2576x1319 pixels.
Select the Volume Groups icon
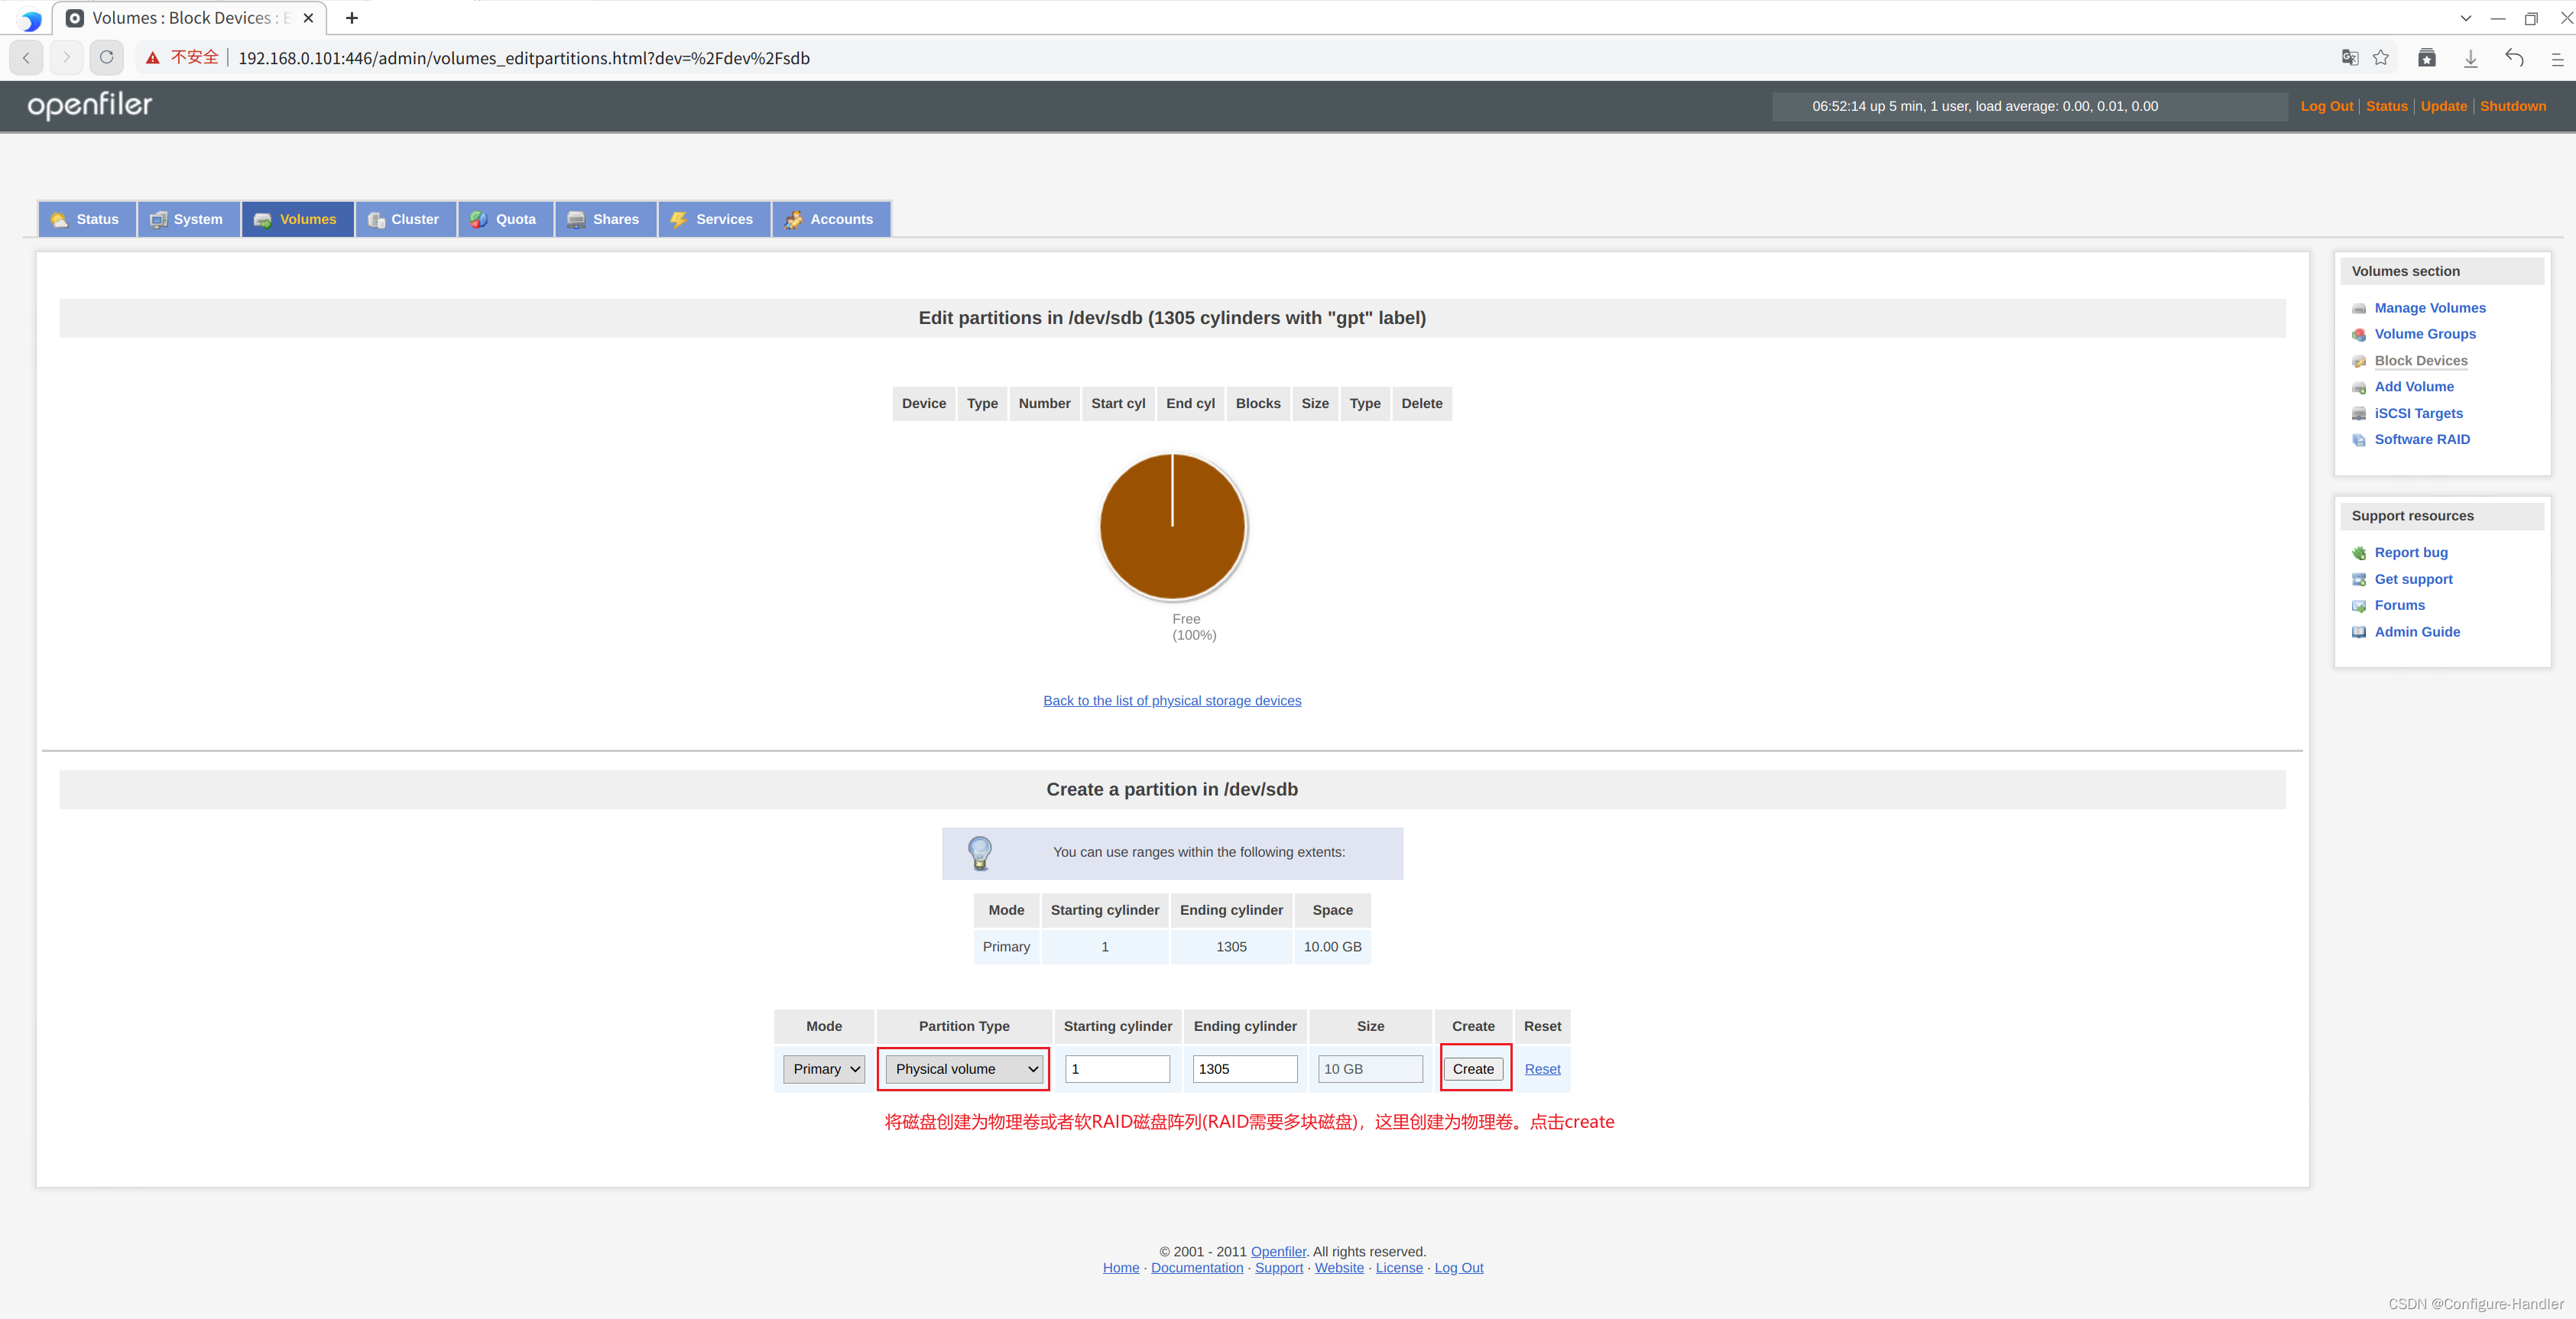pos(2360,334)
